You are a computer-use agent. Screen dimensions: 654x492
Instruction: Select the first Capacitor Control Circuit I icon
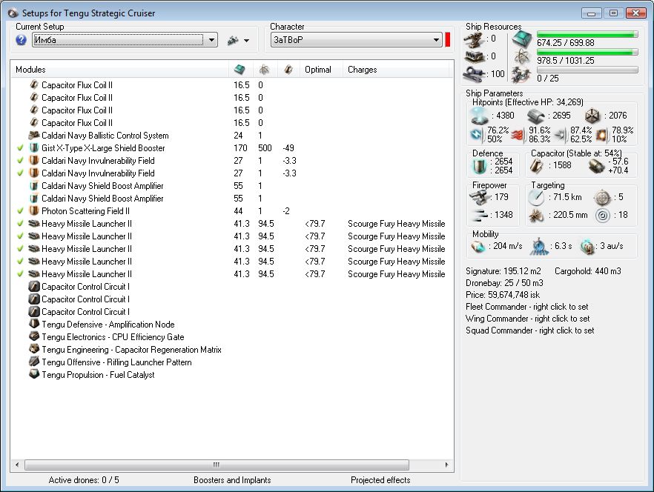pyautogui.click(x=34, y=287)
